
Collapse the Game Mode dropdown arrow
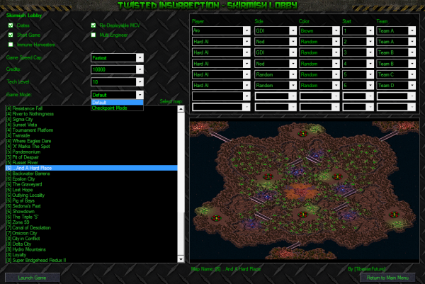[140, 95]
